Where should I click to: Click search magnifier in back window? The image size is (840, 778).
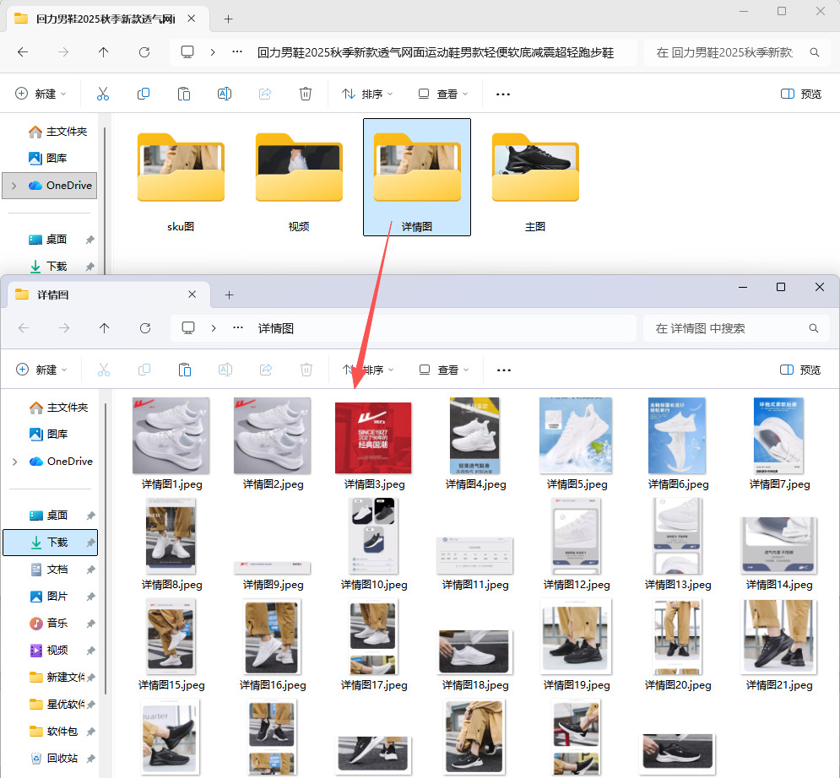[815, 52]
